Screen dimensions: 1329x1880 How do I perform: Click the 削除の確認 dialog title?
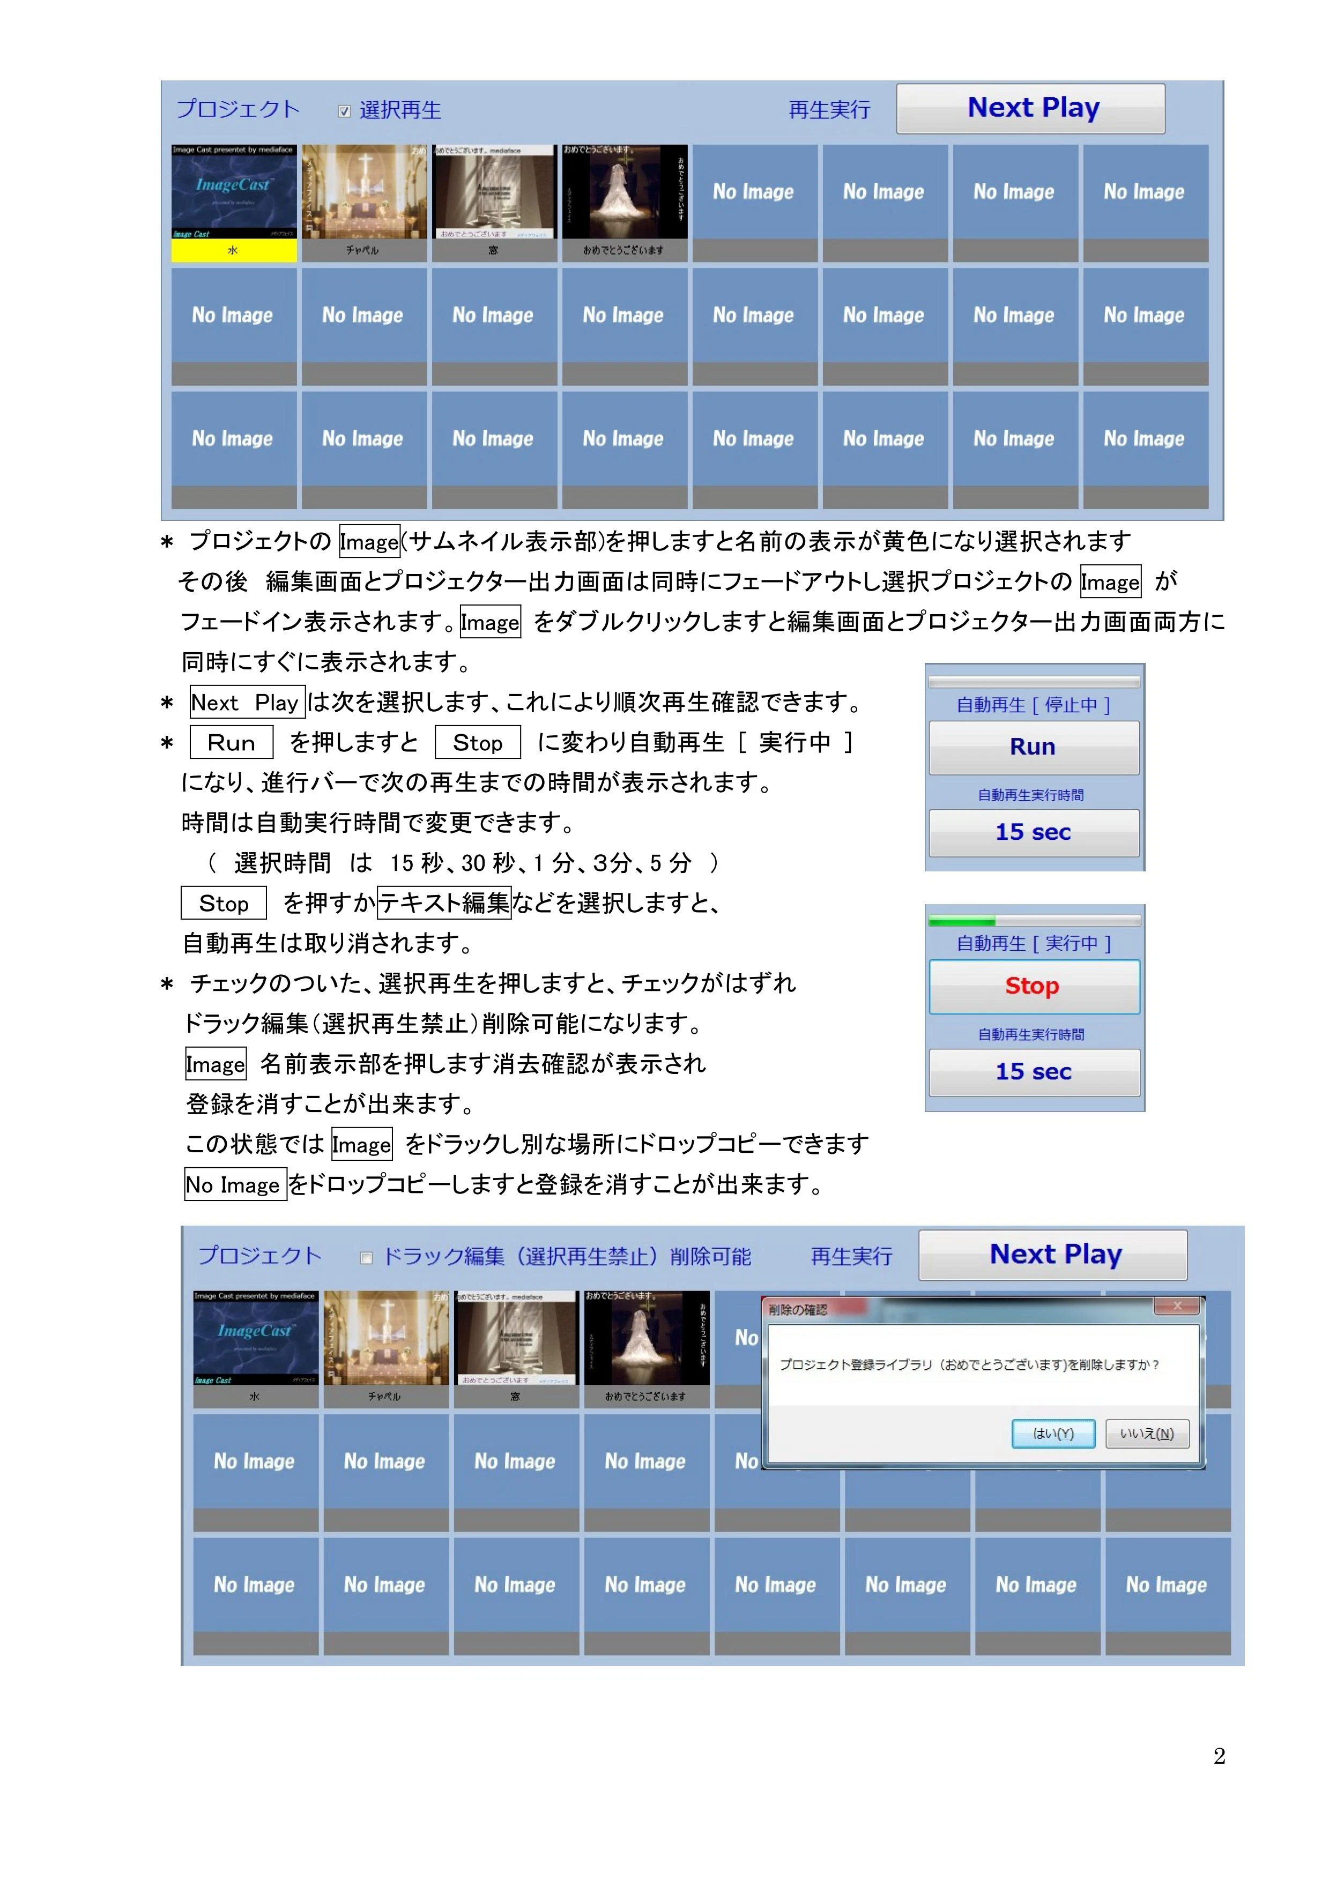pos(798,1309)
